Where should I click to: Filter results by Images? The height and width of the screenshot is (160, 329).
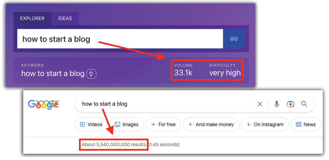[127, 124]
